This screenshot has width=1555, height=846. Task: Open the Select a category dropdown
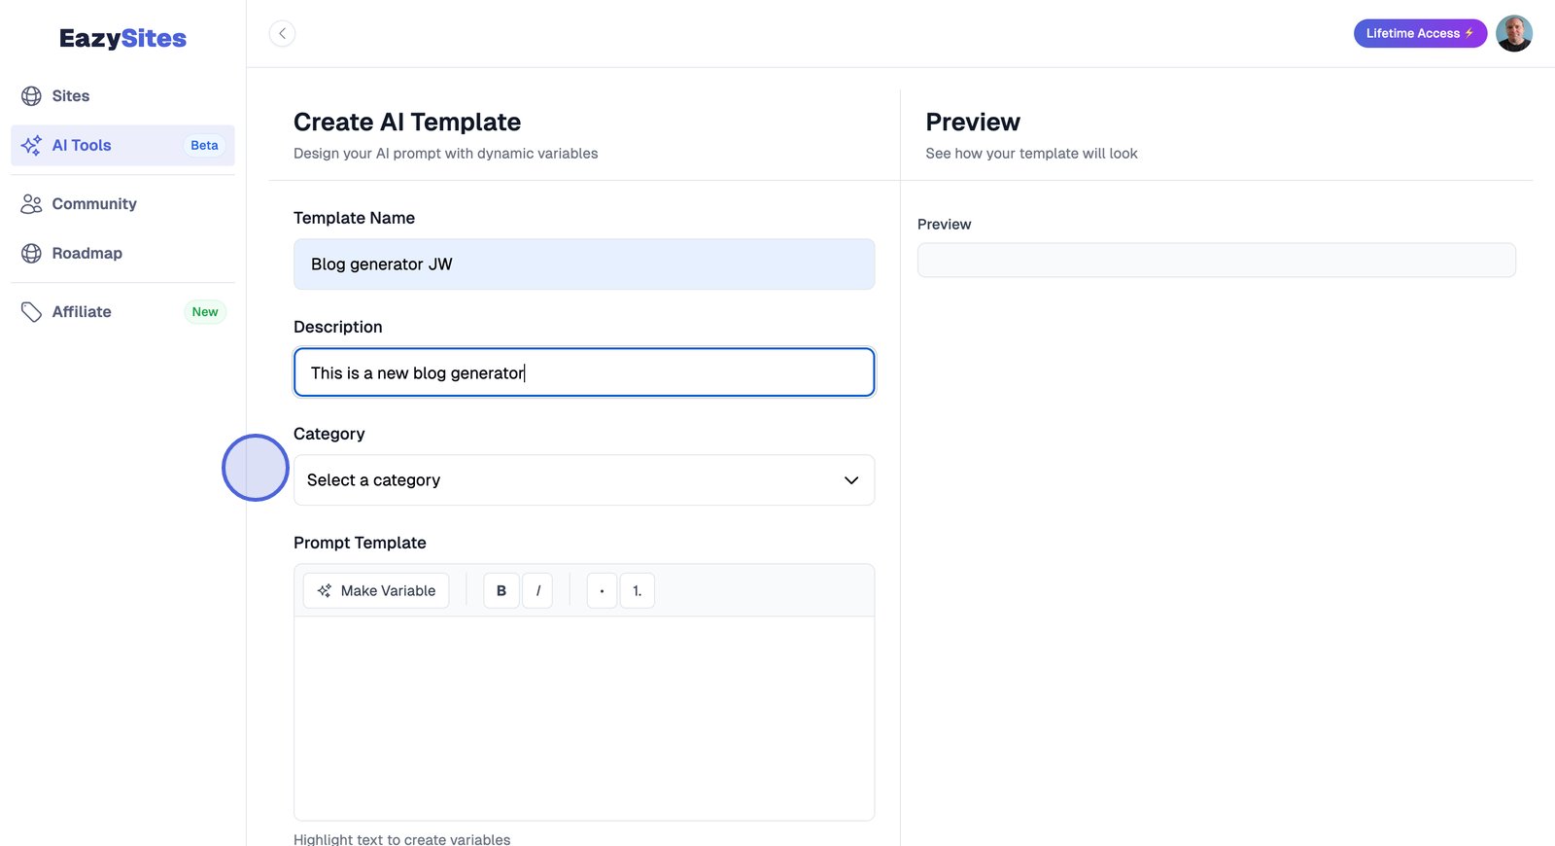point(583,480)
